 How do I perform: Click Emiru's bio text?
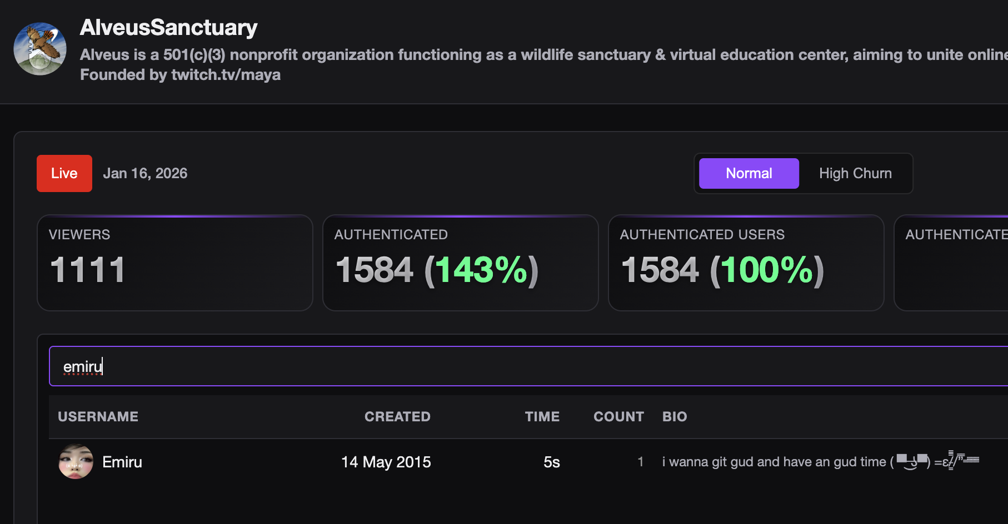click(821, 461)
